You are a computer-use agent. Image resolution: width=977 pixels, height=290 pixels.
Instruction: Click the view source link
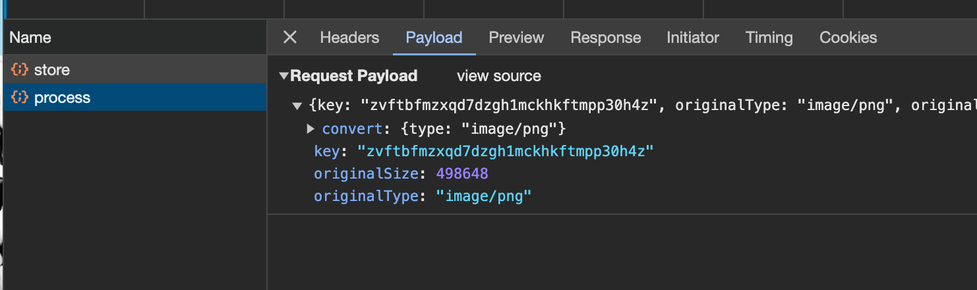pos(498,76)
